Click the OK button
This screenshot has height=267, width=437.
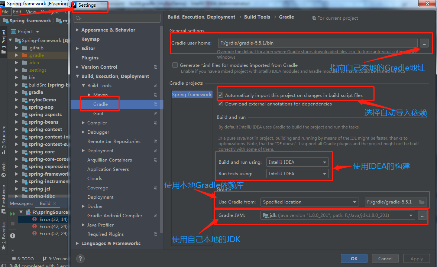point(353,258)
